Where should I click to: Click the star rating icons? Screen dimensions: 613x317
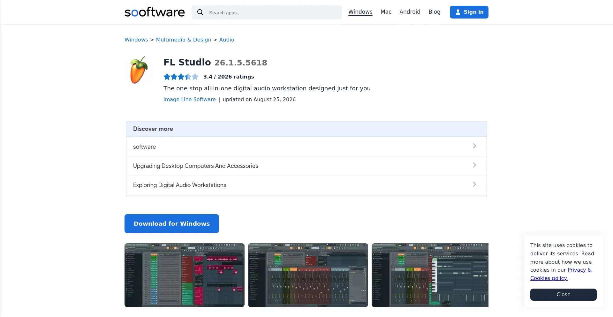tap(181, 77)
